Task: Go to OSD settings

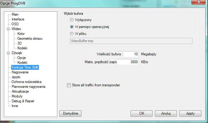Action: (15, 24)
